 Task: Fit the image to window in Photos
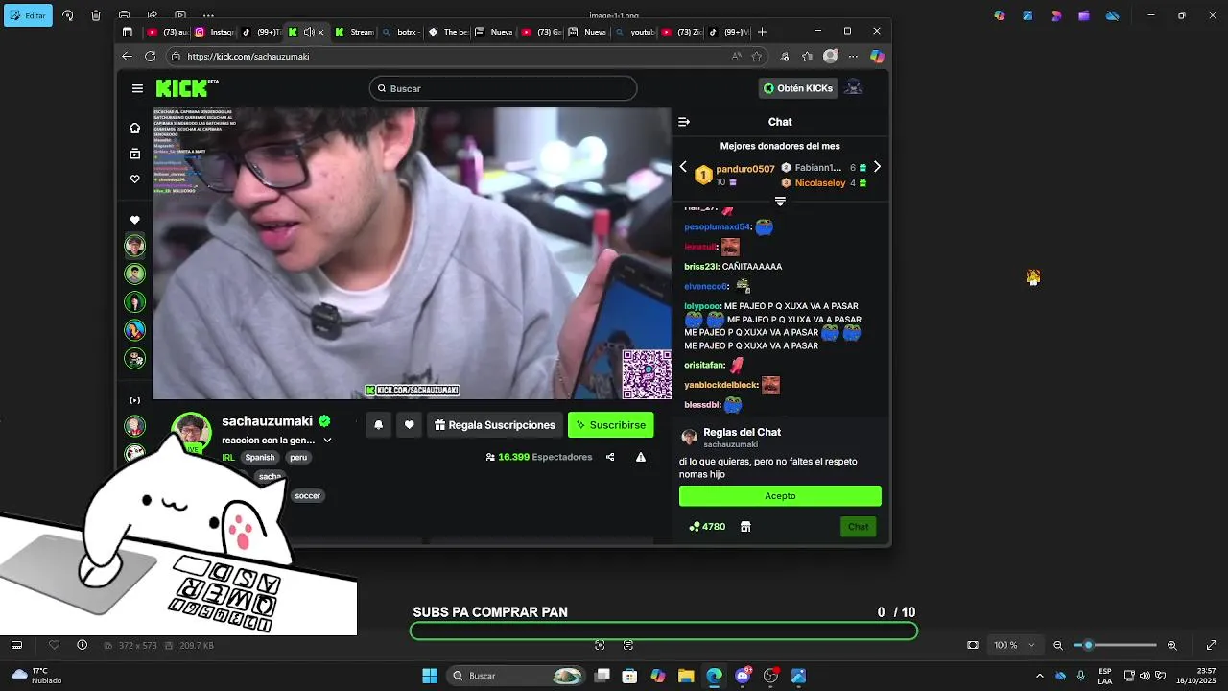pyautogui.click(x=973, y=645)
